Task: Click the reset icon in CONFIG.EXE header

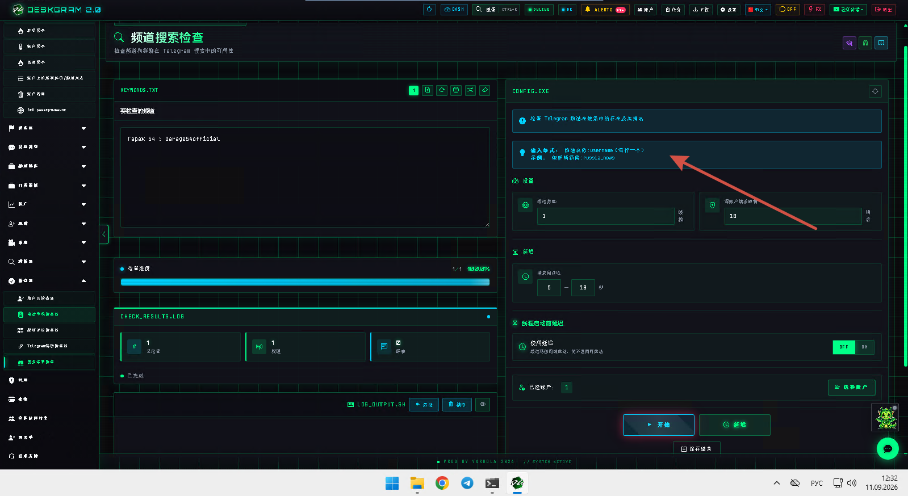Action: coord(875,91)
